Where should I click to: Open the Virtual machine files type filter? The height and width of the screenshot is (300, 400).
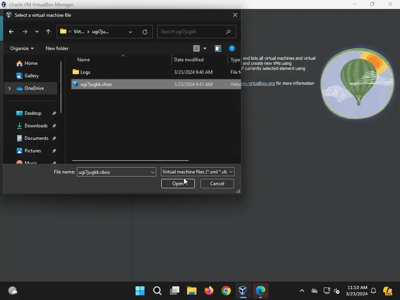tap(197, 172)
